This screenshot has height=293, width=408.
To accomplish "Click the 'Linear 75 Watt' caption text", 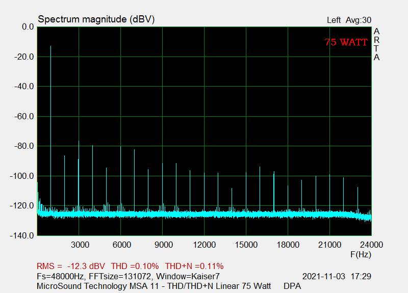I will pos(243,286).
